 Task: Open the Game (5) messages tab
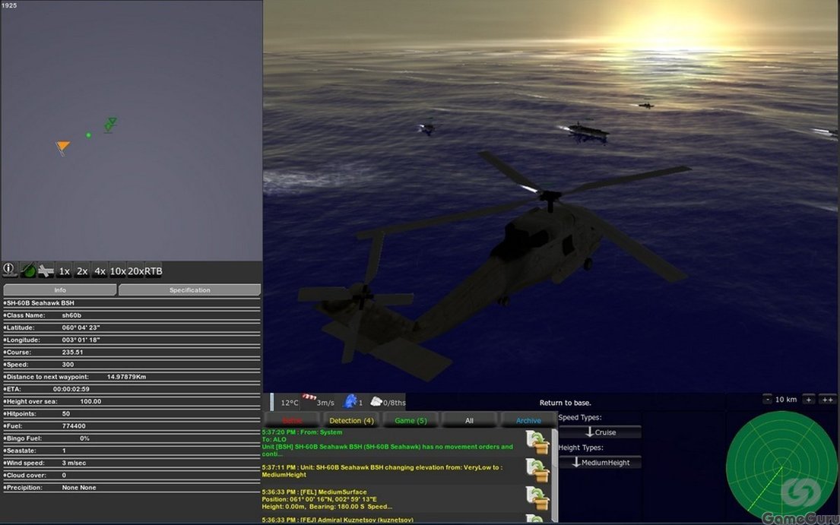click(x=411, y=421)
